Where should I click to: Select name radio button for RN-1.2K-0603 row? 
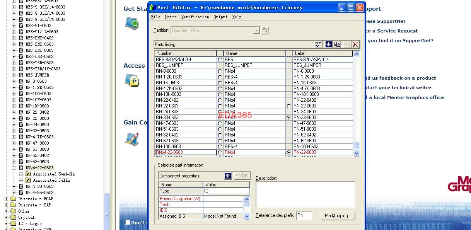tap(220, 77)
